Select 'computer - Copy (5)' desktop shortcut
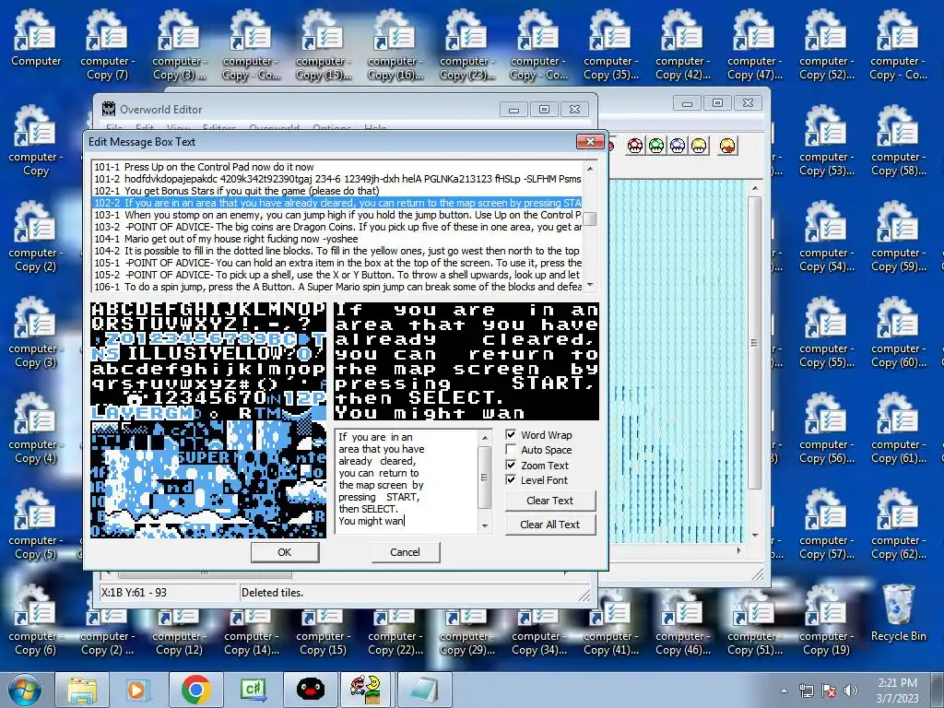 [x=36, y=524]
